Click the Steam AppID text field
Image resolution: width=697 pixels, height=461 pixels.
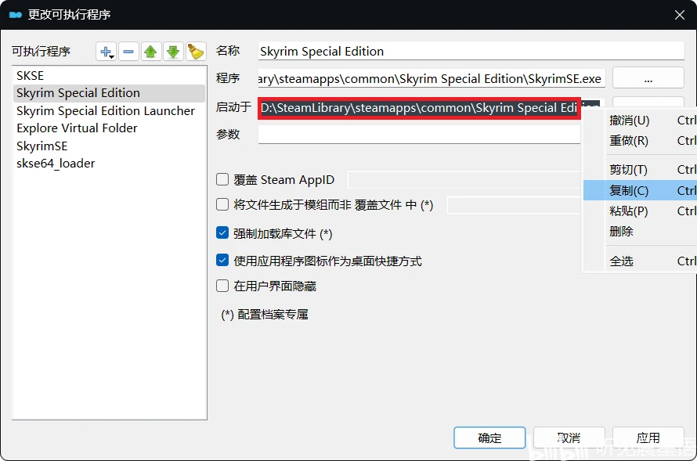click(464, 180)
